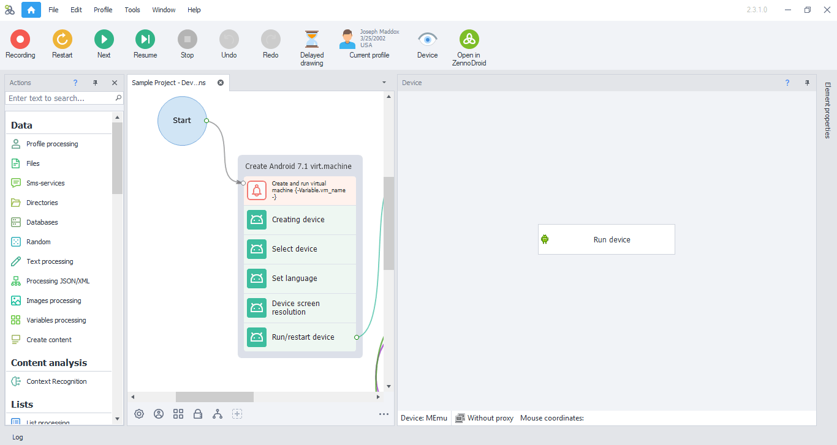
Task: Close the Actions panel
Action: [x=115, y=83]
